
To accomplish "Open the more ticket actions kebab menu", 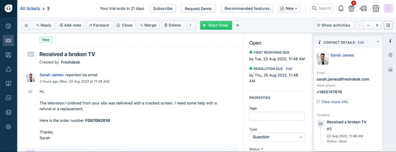I will [x=191, y=25].
